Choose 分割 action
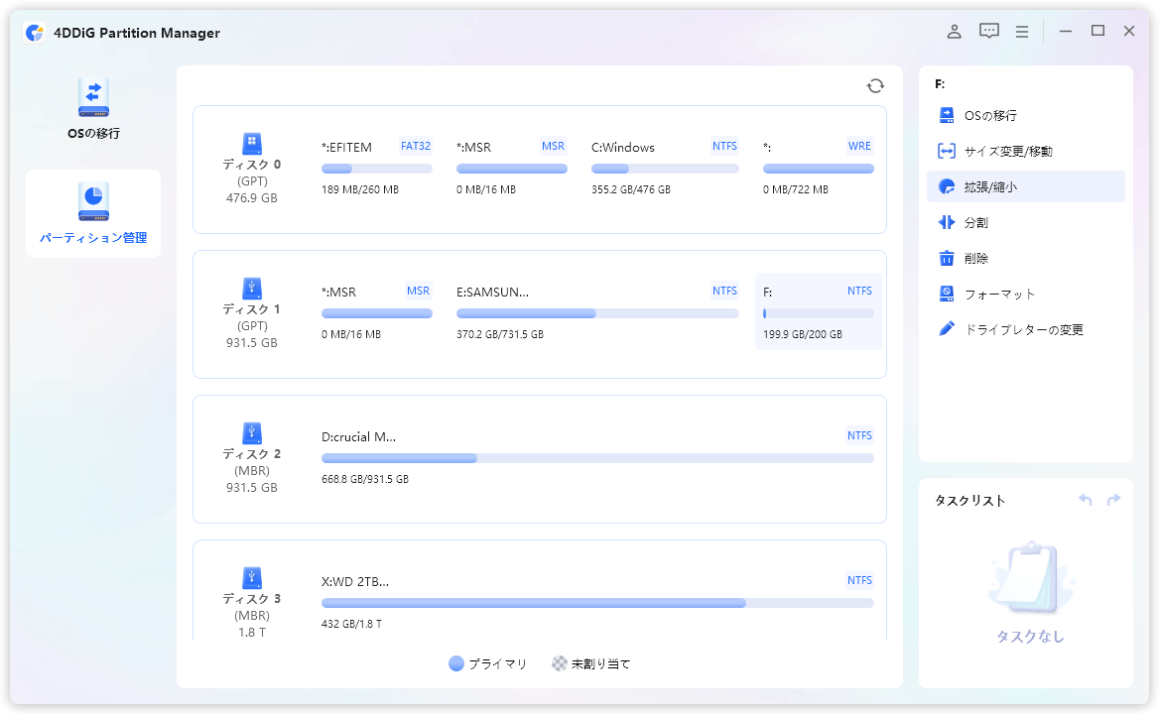Viewport: 1159px width, 714px height. [1026, 222]
